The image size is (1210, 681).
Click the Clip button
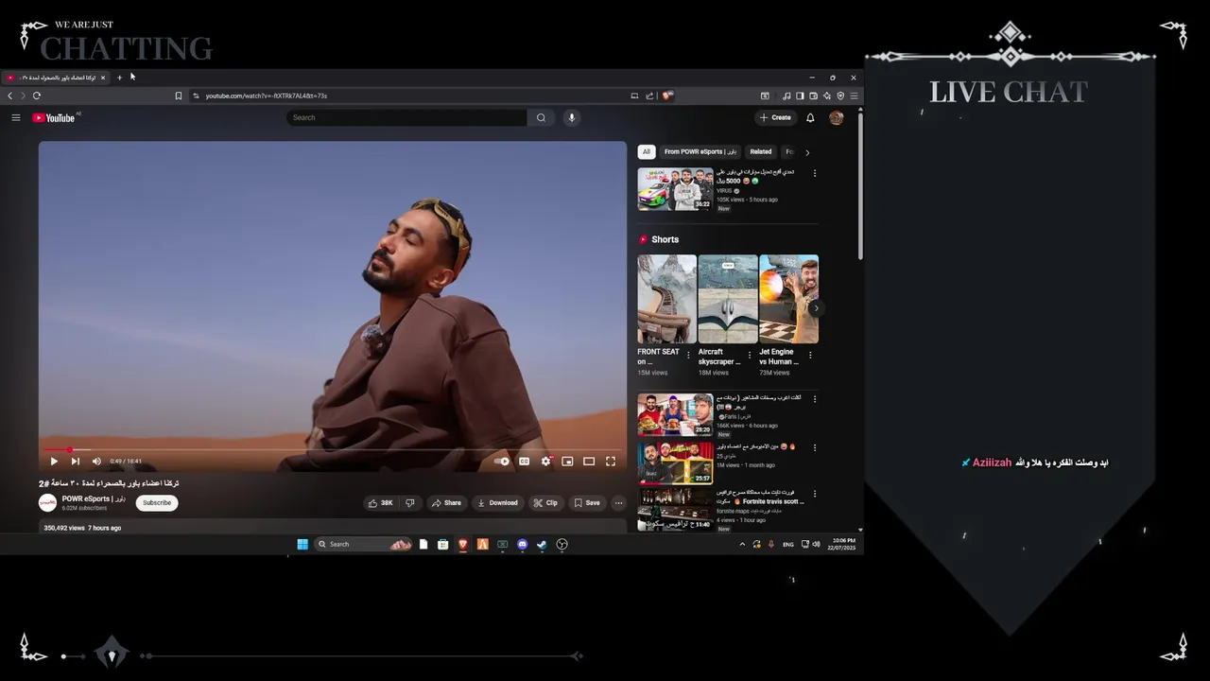[x=545, y=503]
